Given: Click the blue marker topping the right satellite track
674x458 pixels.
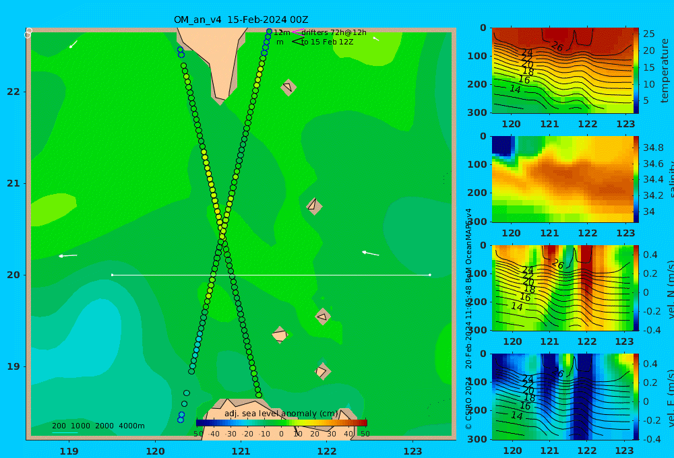Looking at the screenshot, I should pyautogui.click(x=269, y=32).
